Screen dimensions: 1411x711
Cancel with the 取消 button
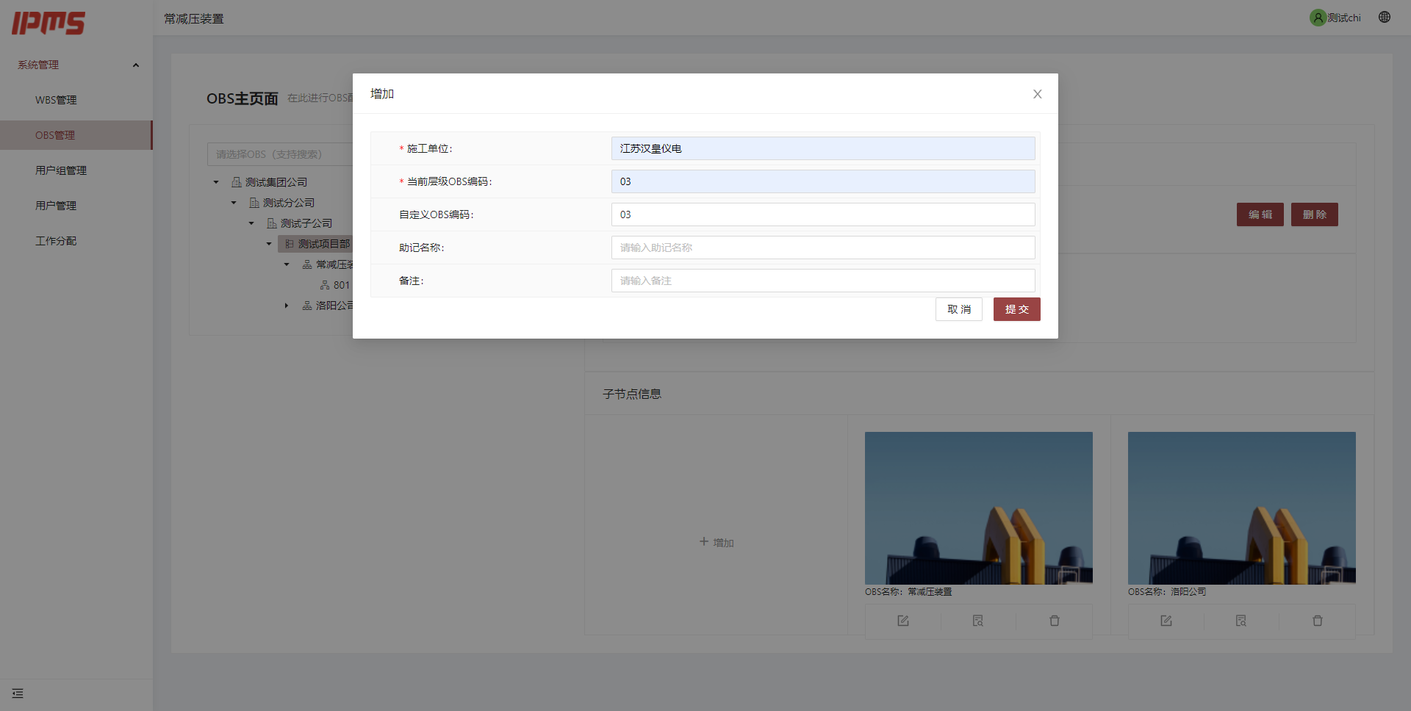(959, 309)
